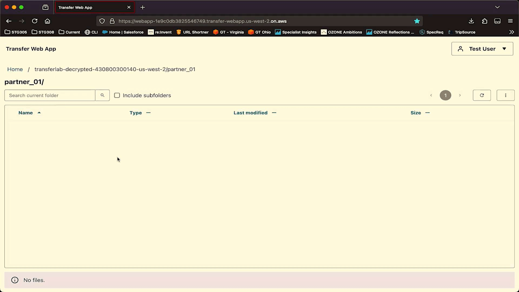The height and width of the screenshot is (292, 519).
Task: Click the info icon beside No files
Action: (15, 280)
